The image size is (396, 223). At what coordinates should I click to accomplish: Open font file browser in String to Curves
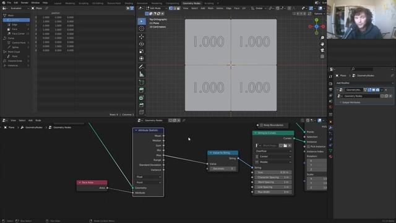(x=285, y=146)
